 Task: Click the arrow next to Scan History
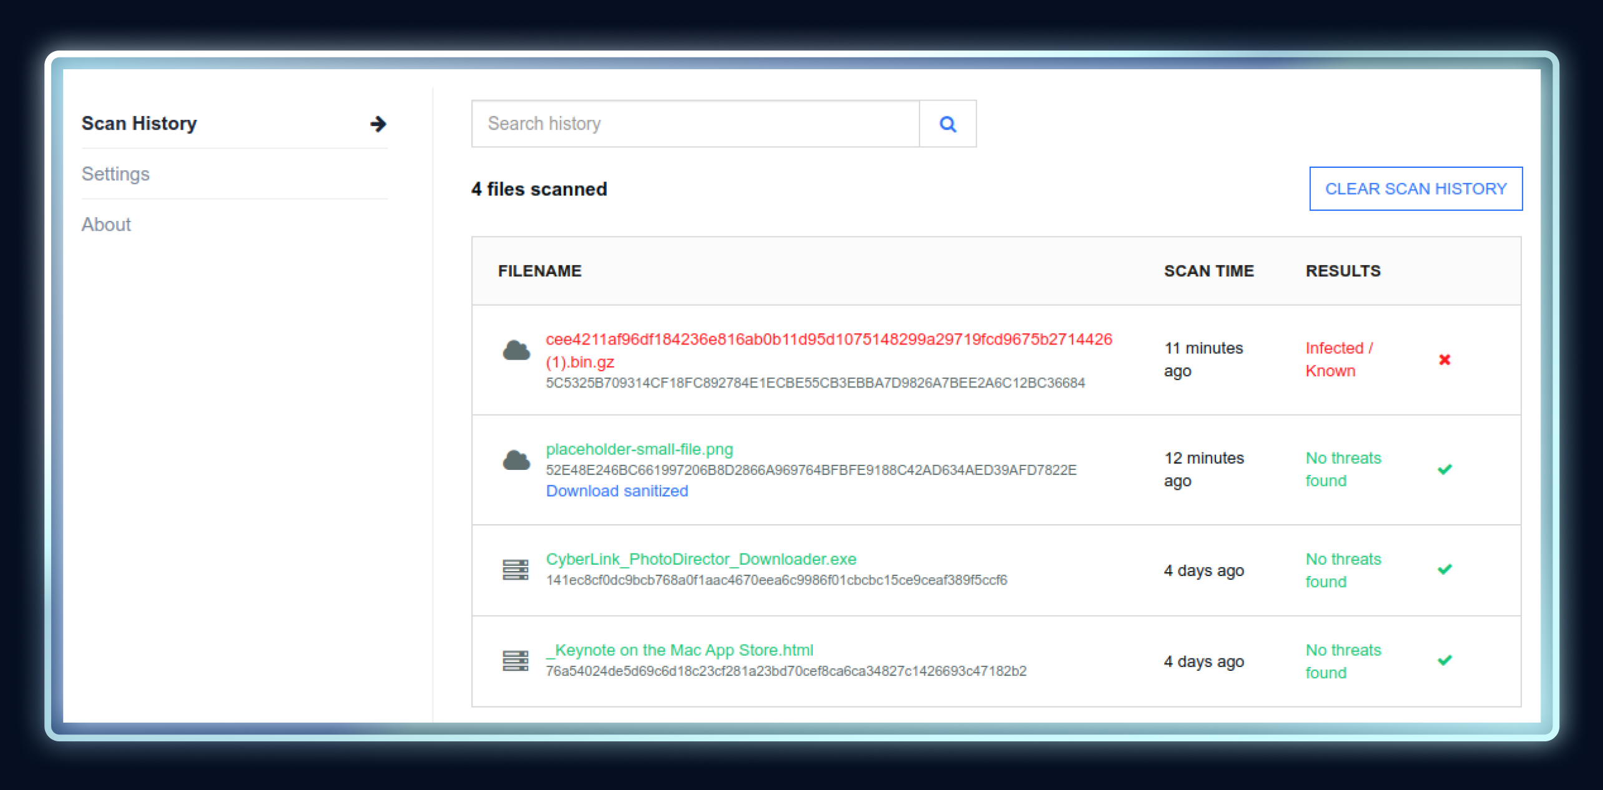pos(378,124)
